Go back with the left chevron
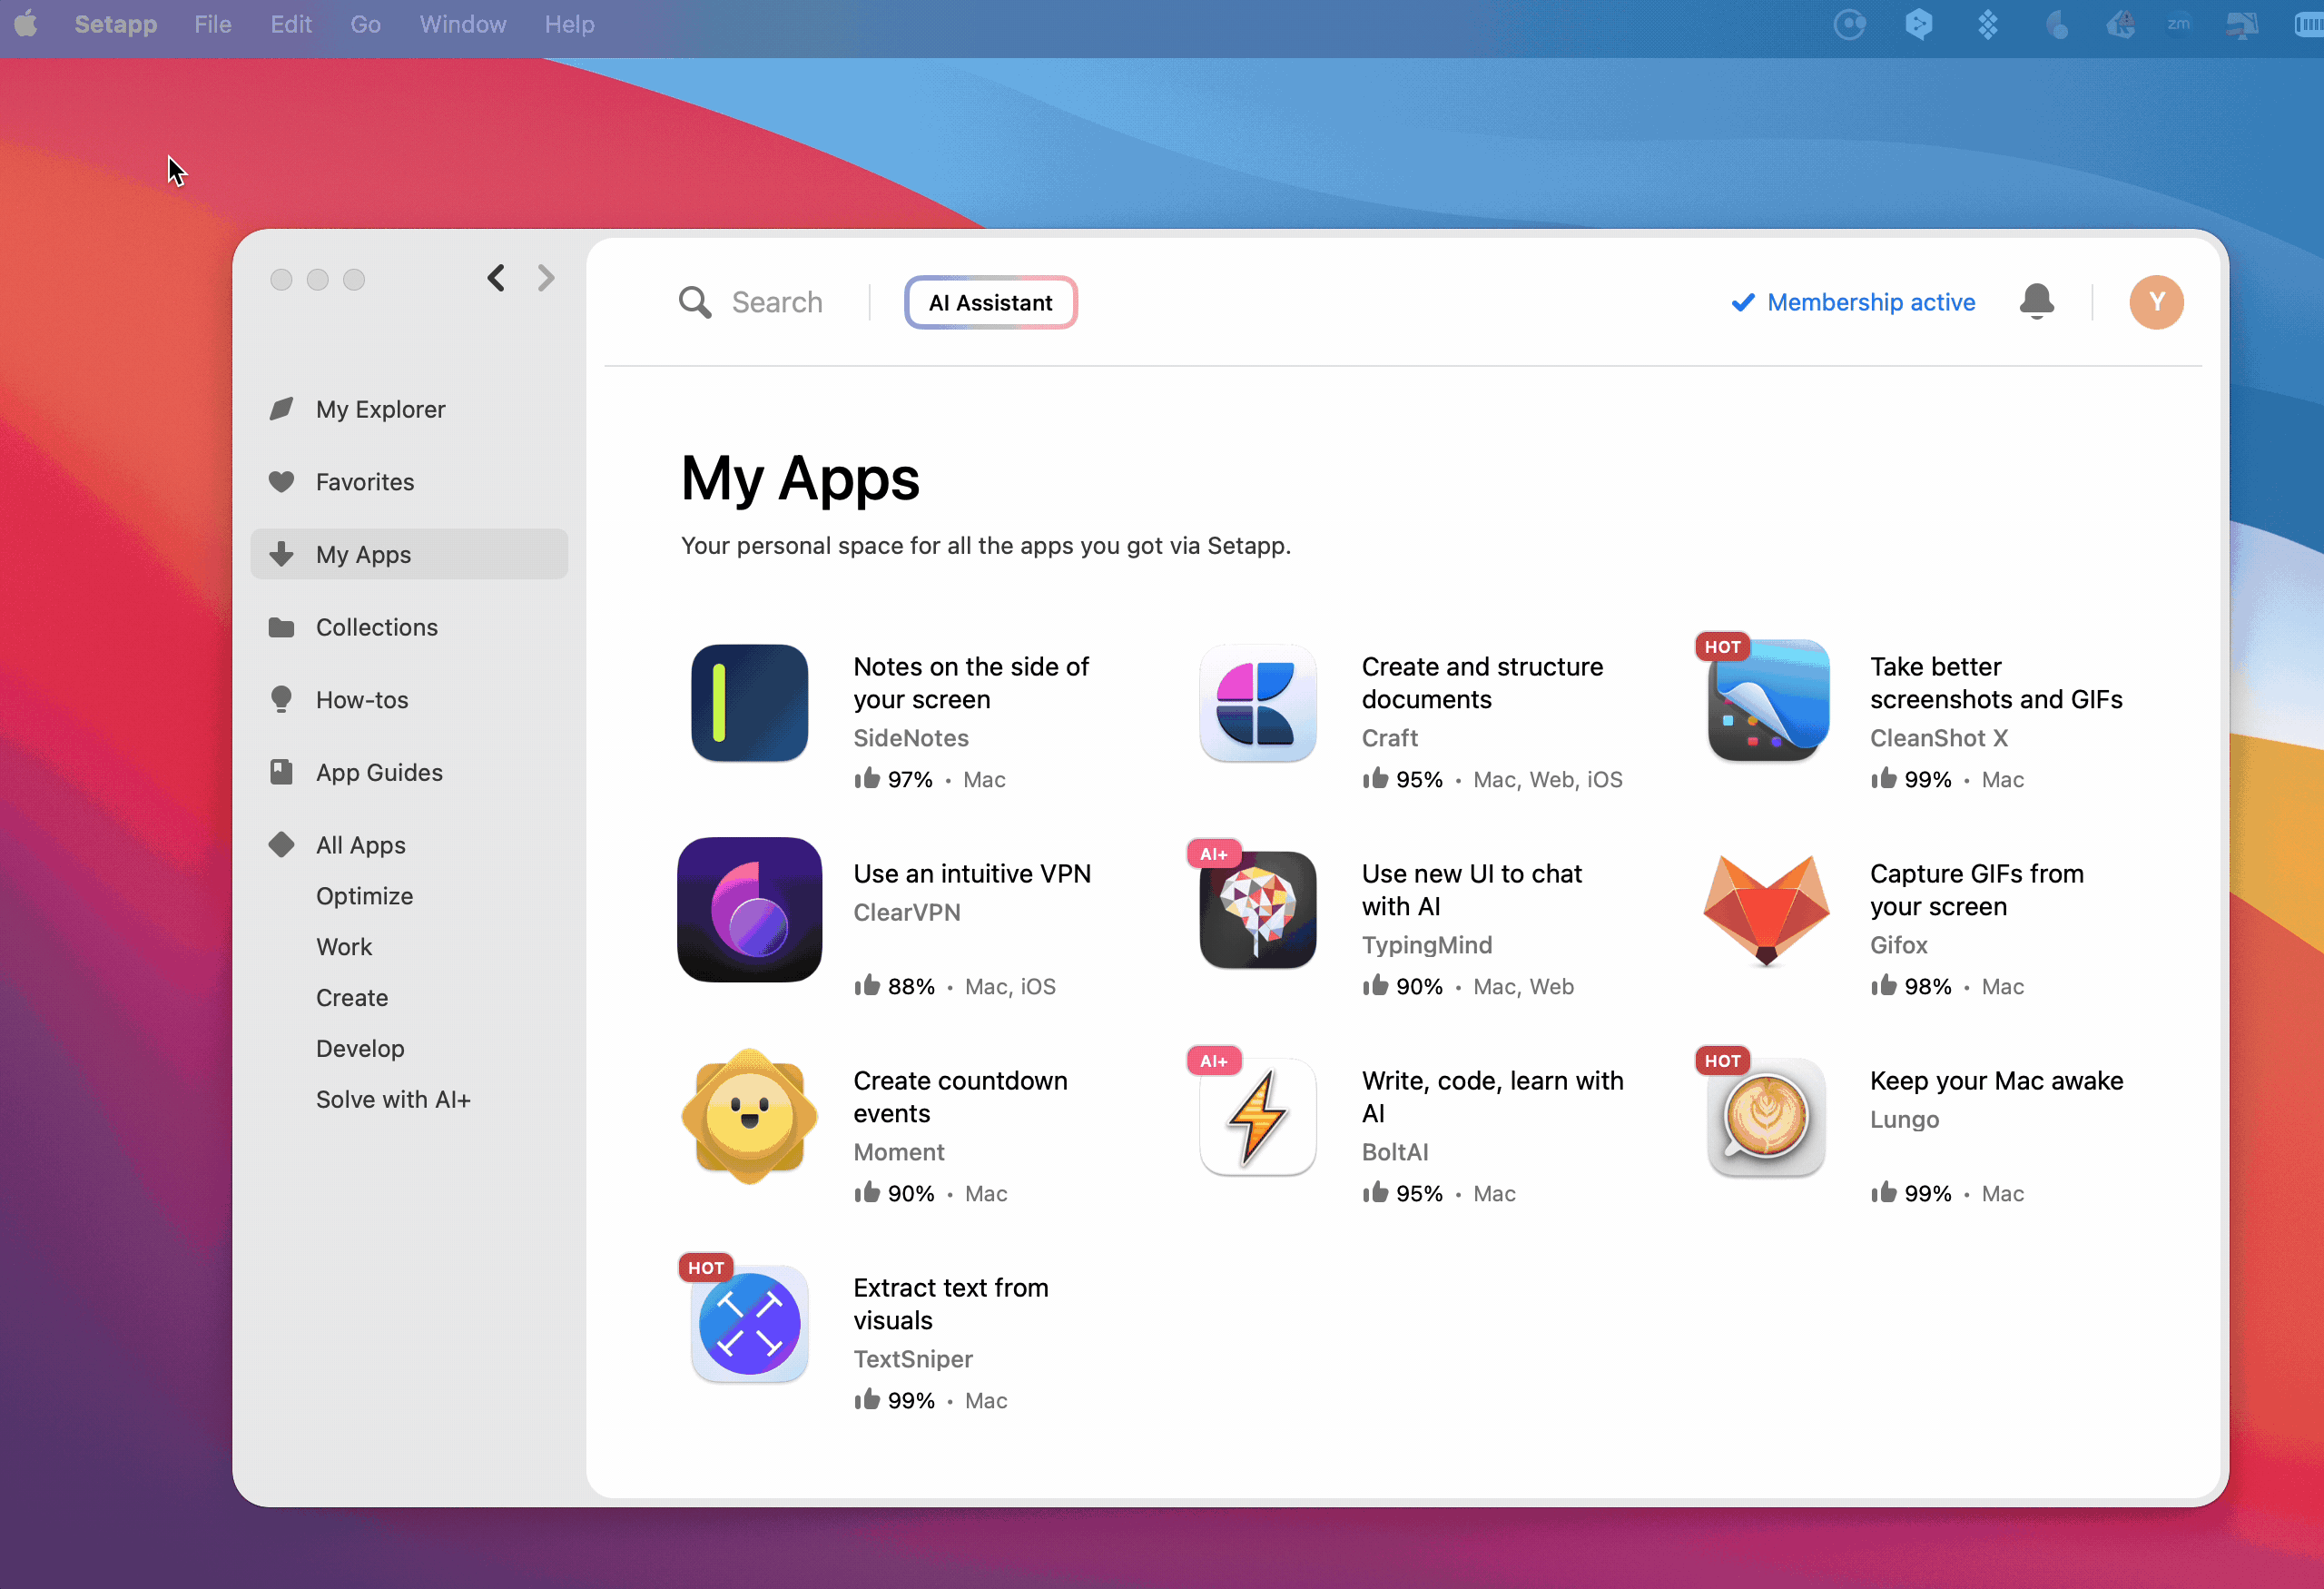 (x=496, y=278)
